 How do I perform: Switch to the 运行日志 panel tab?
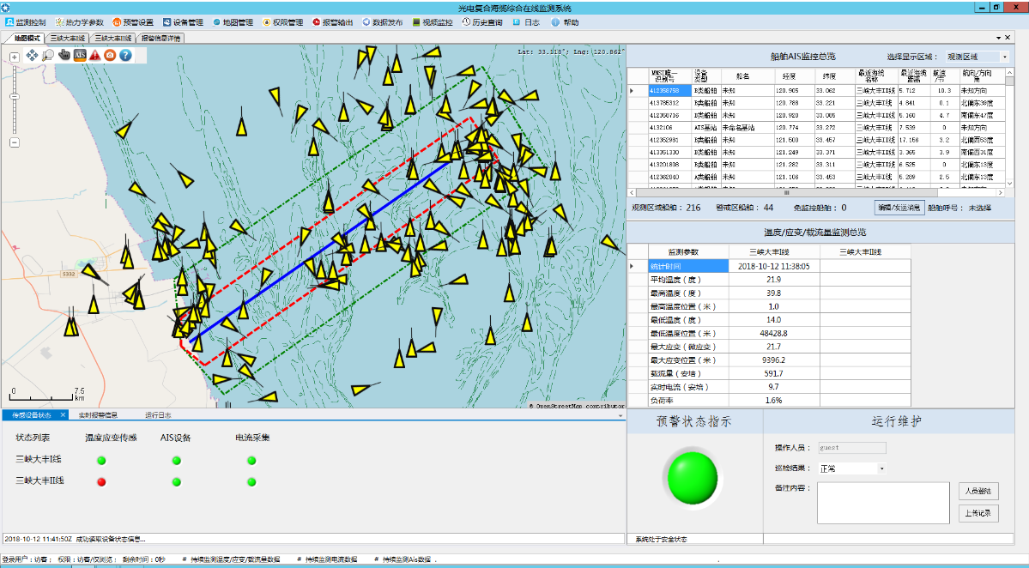158,415
